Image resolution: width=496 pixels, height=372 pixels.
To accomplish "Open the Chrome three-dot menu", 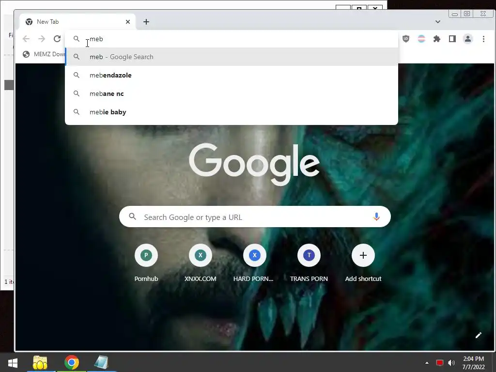I will pyautogui.click(x=483, y=39).
